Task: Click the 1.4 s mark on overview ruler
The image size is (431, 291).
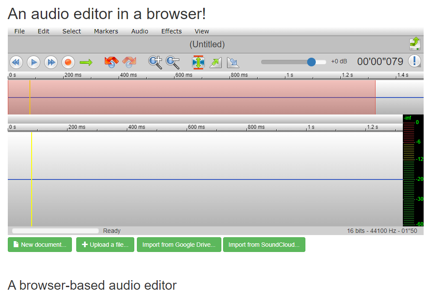Action: click(x=403, y=75)
